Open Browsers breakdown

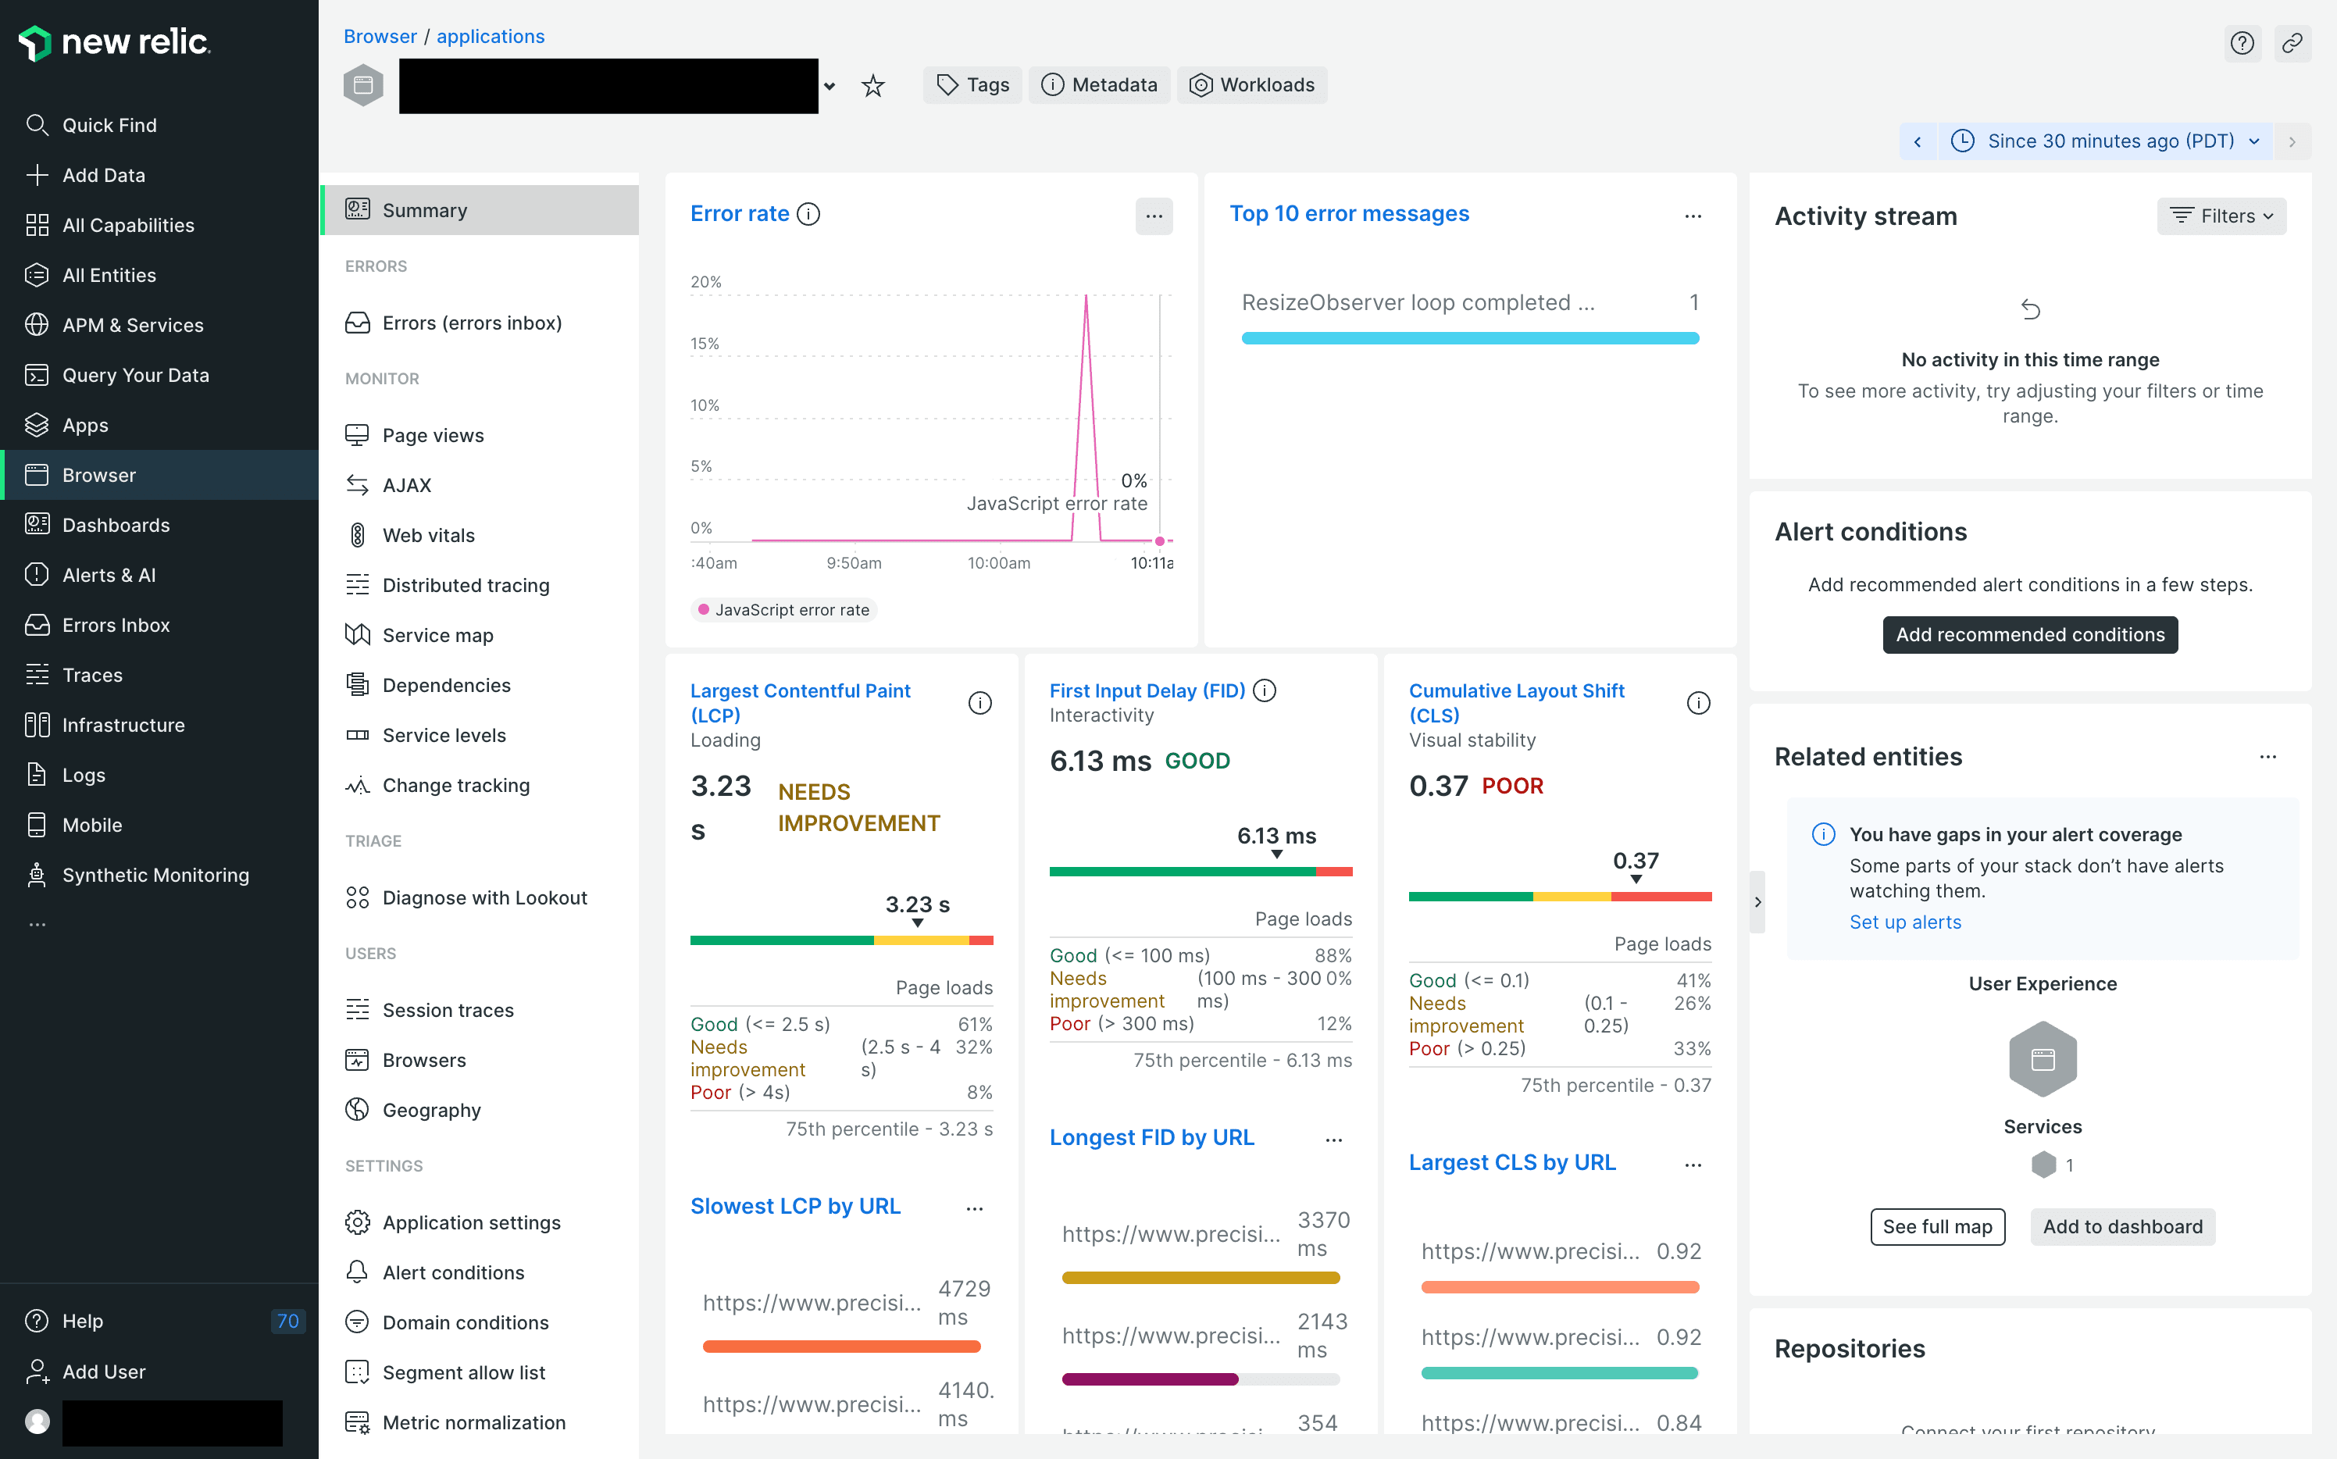(405, 1061)
